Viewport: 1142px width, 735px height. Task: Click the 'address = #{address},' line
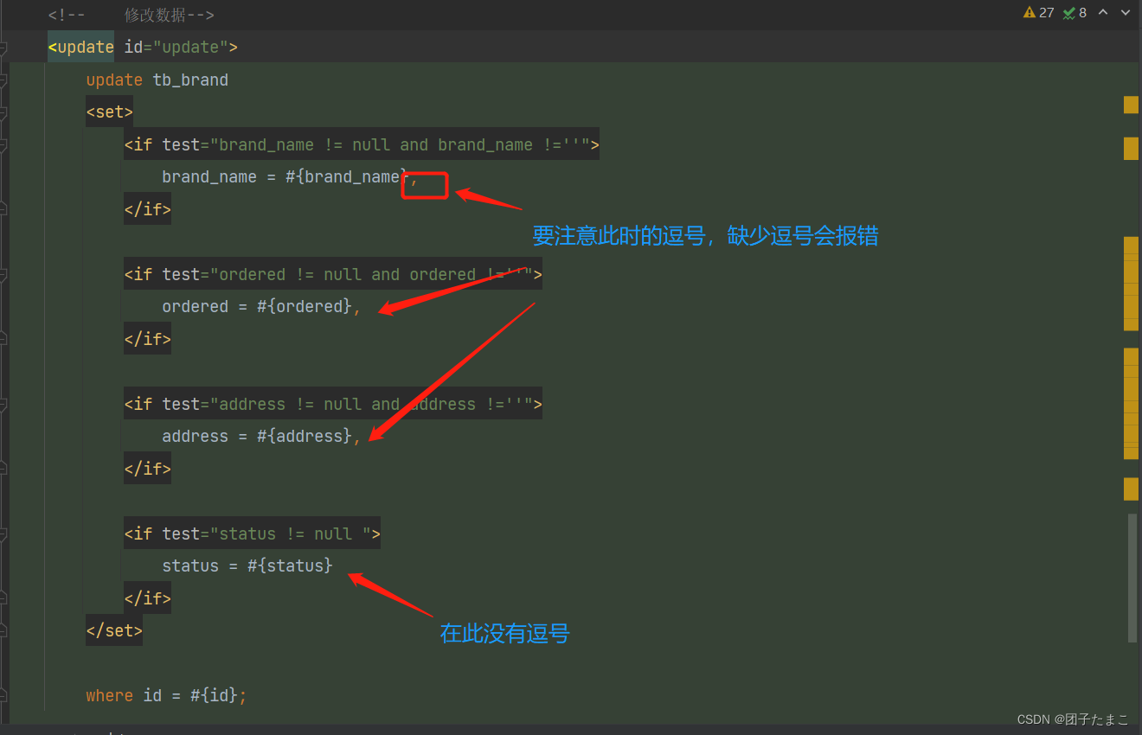point(261,436)
